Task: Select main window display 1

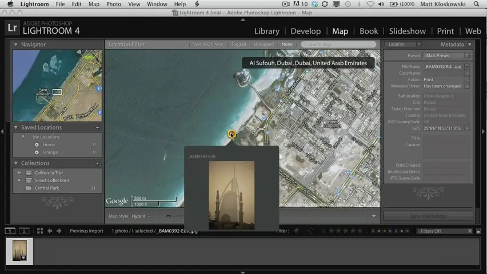Action: click(x=10, y=231)
